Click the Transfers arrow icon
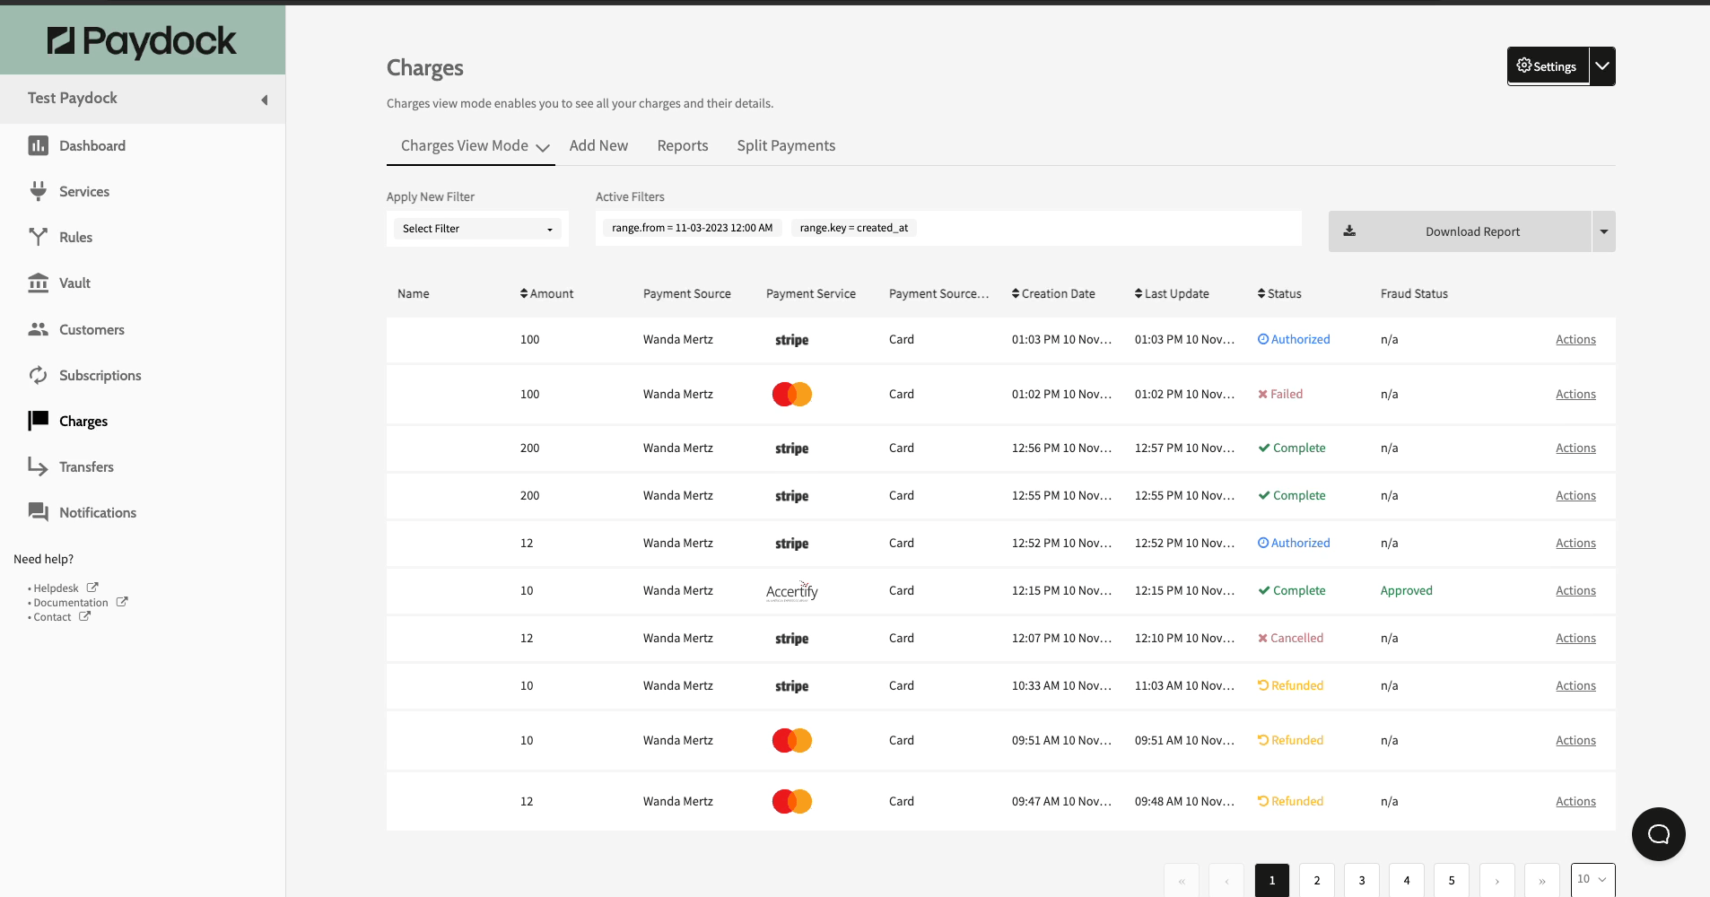Screen dimensions: 1710x897 (x=38, y=466)
